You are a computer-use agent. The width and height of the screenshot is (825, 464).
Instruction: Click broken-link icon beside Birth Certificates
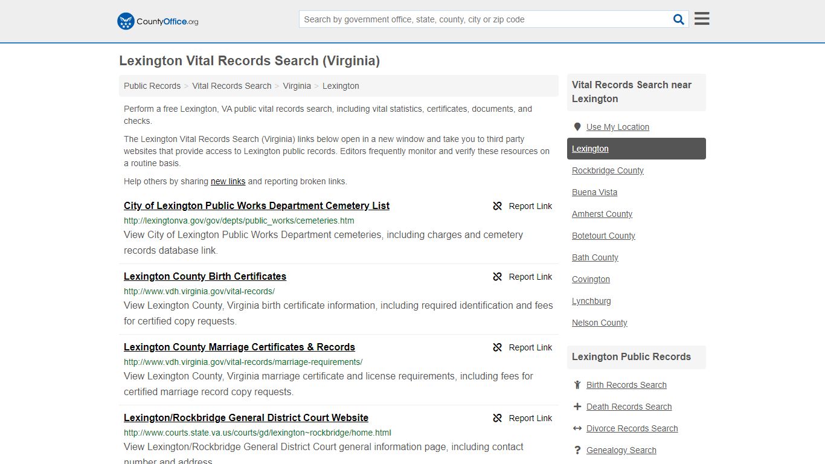pos(498,277)
